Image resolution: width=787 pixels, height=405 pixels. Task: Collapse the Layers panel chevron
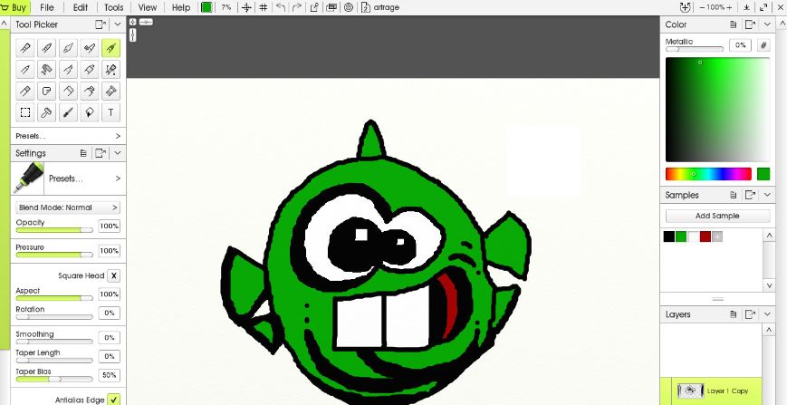(767, 314)
